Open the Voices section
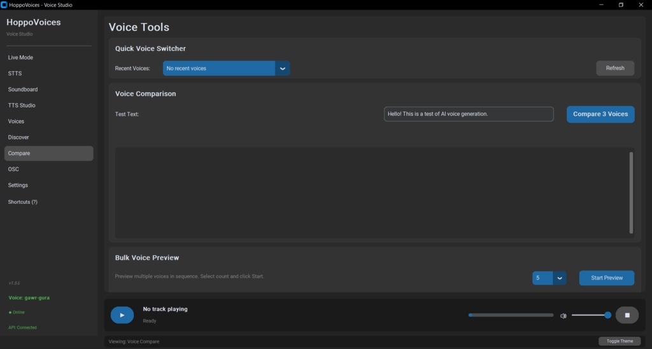This screenshot has width=652, height=349. (x=48, y=122)
